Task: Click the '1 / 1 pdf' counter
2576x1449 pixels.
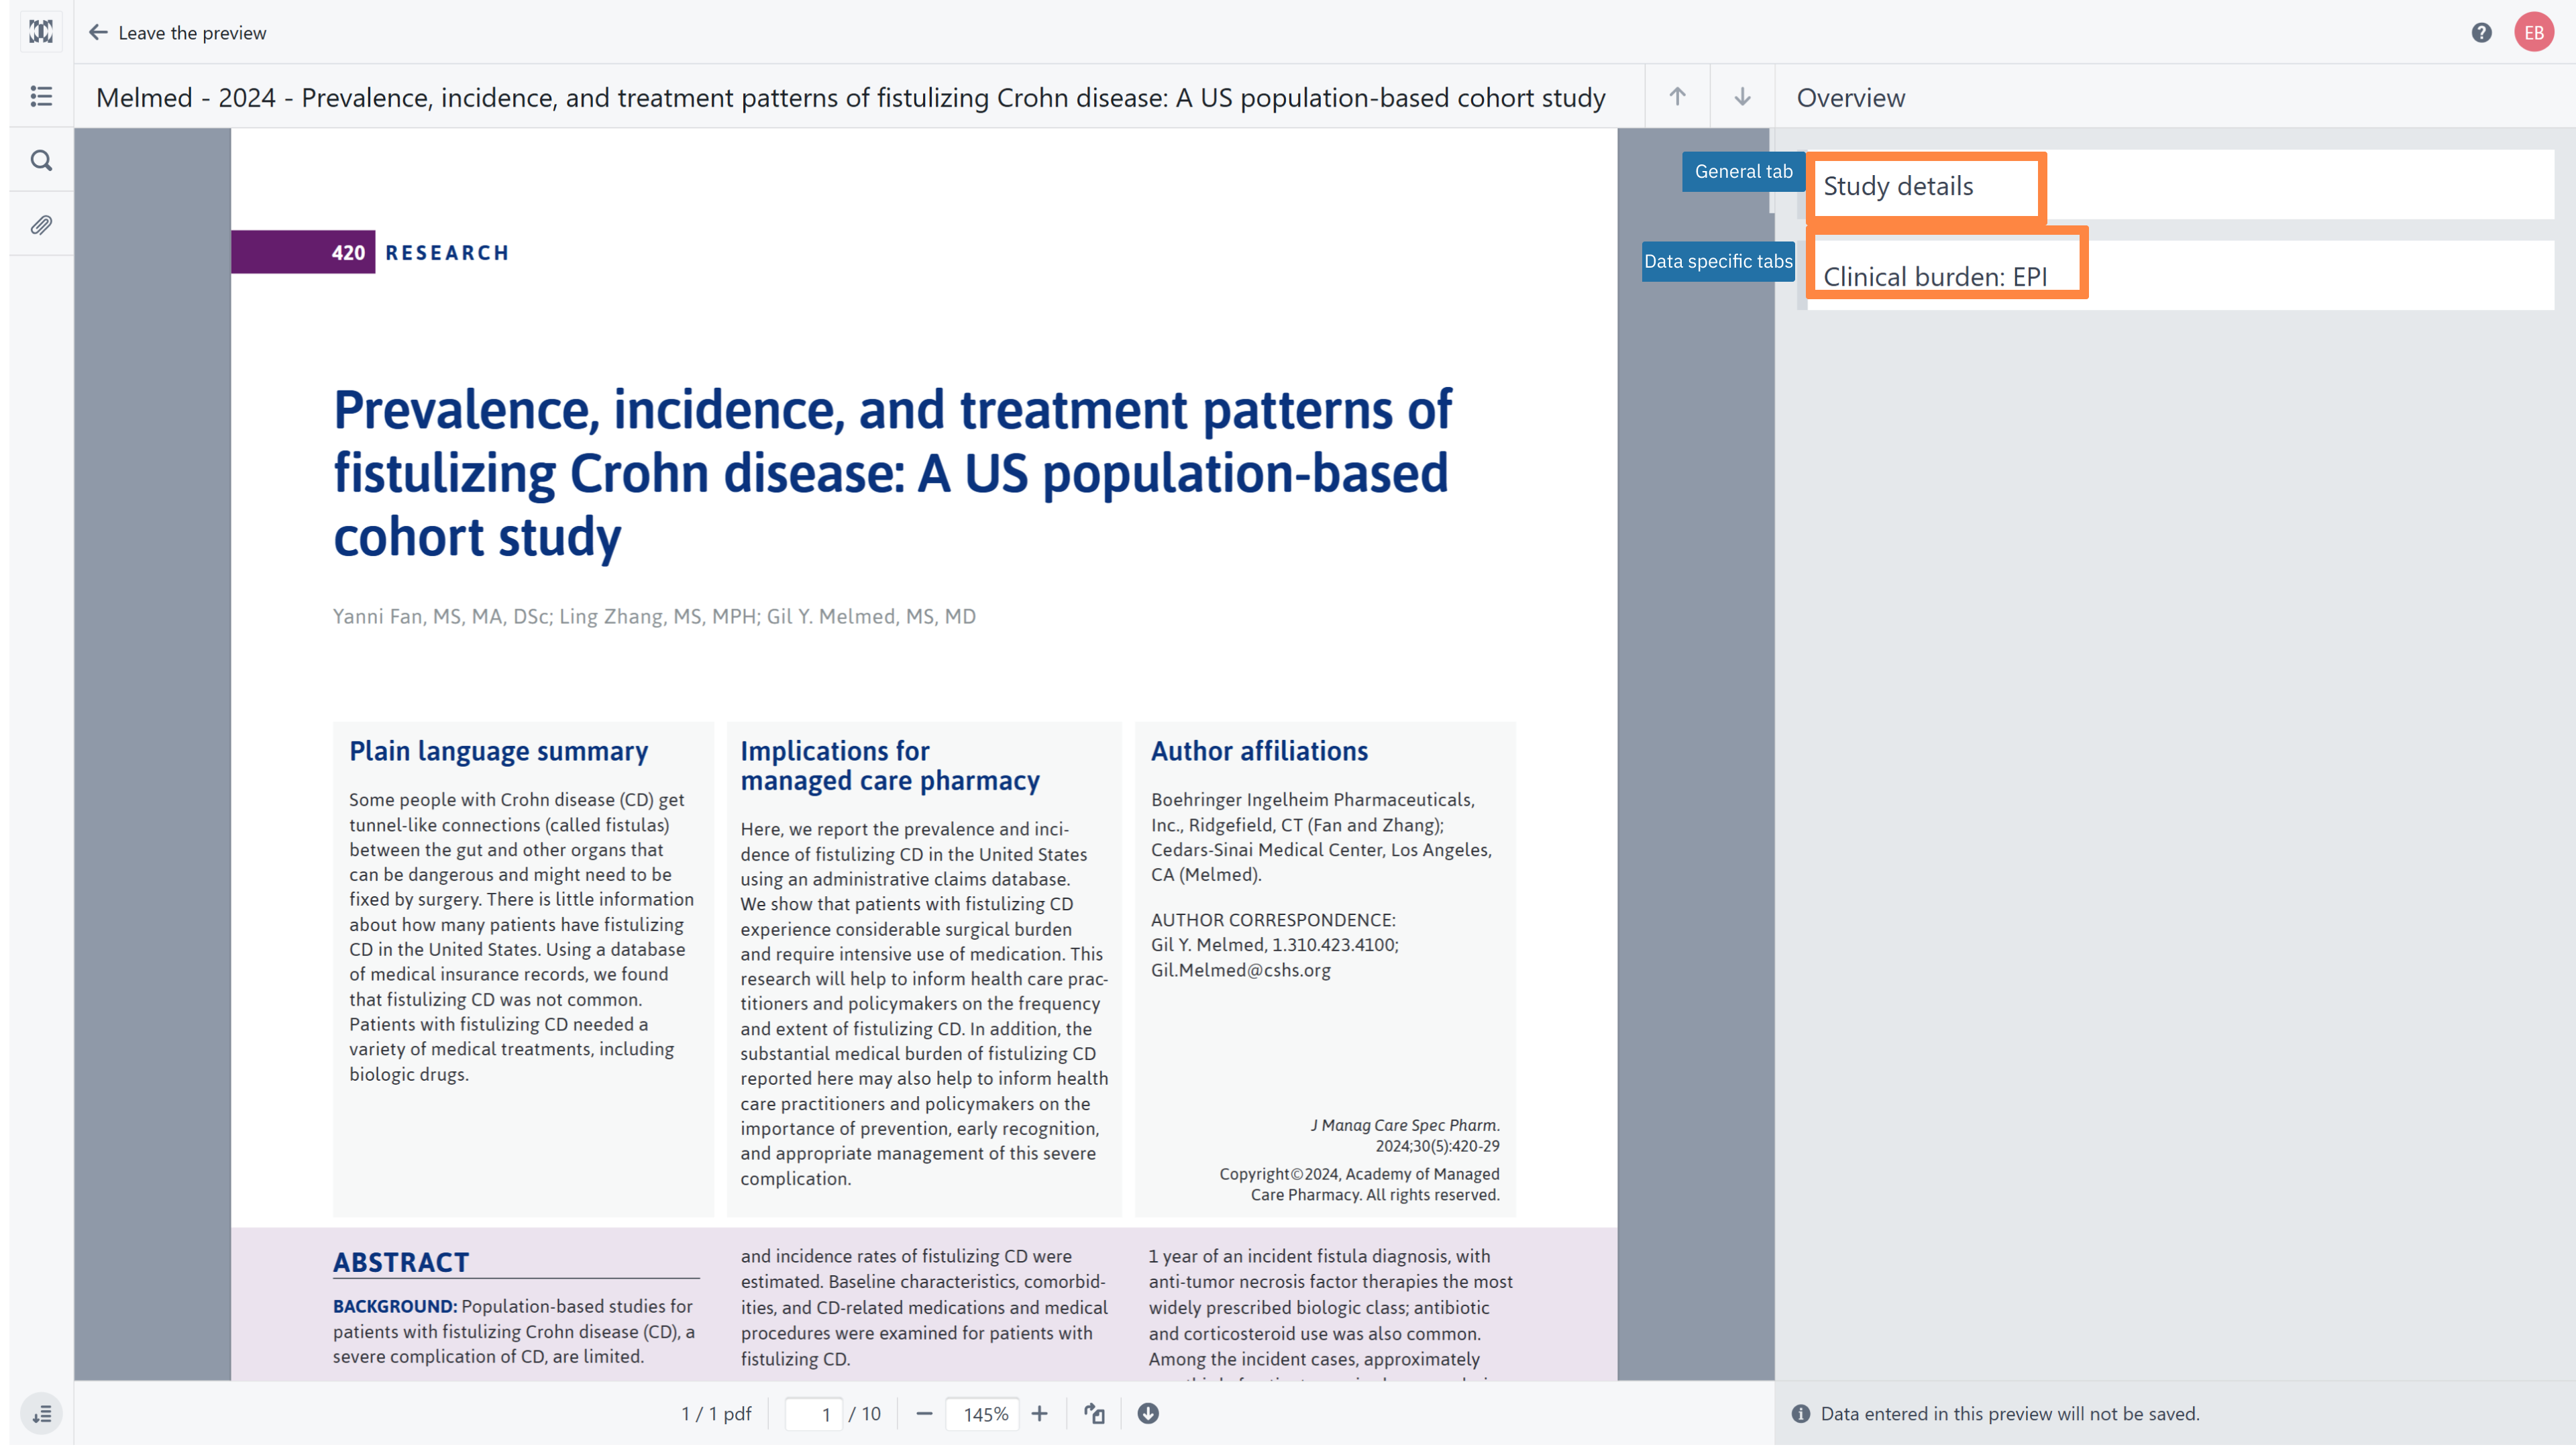Action: tap(716, 1414)
